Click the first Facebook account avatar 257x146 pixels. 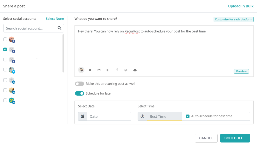point(12,40)
